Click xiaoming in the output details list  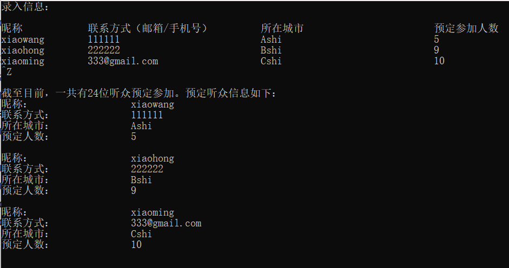(153, 212)
